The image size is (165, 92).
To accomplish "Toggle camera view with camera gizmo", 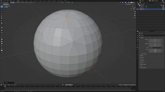I will [x=135, y=16].
